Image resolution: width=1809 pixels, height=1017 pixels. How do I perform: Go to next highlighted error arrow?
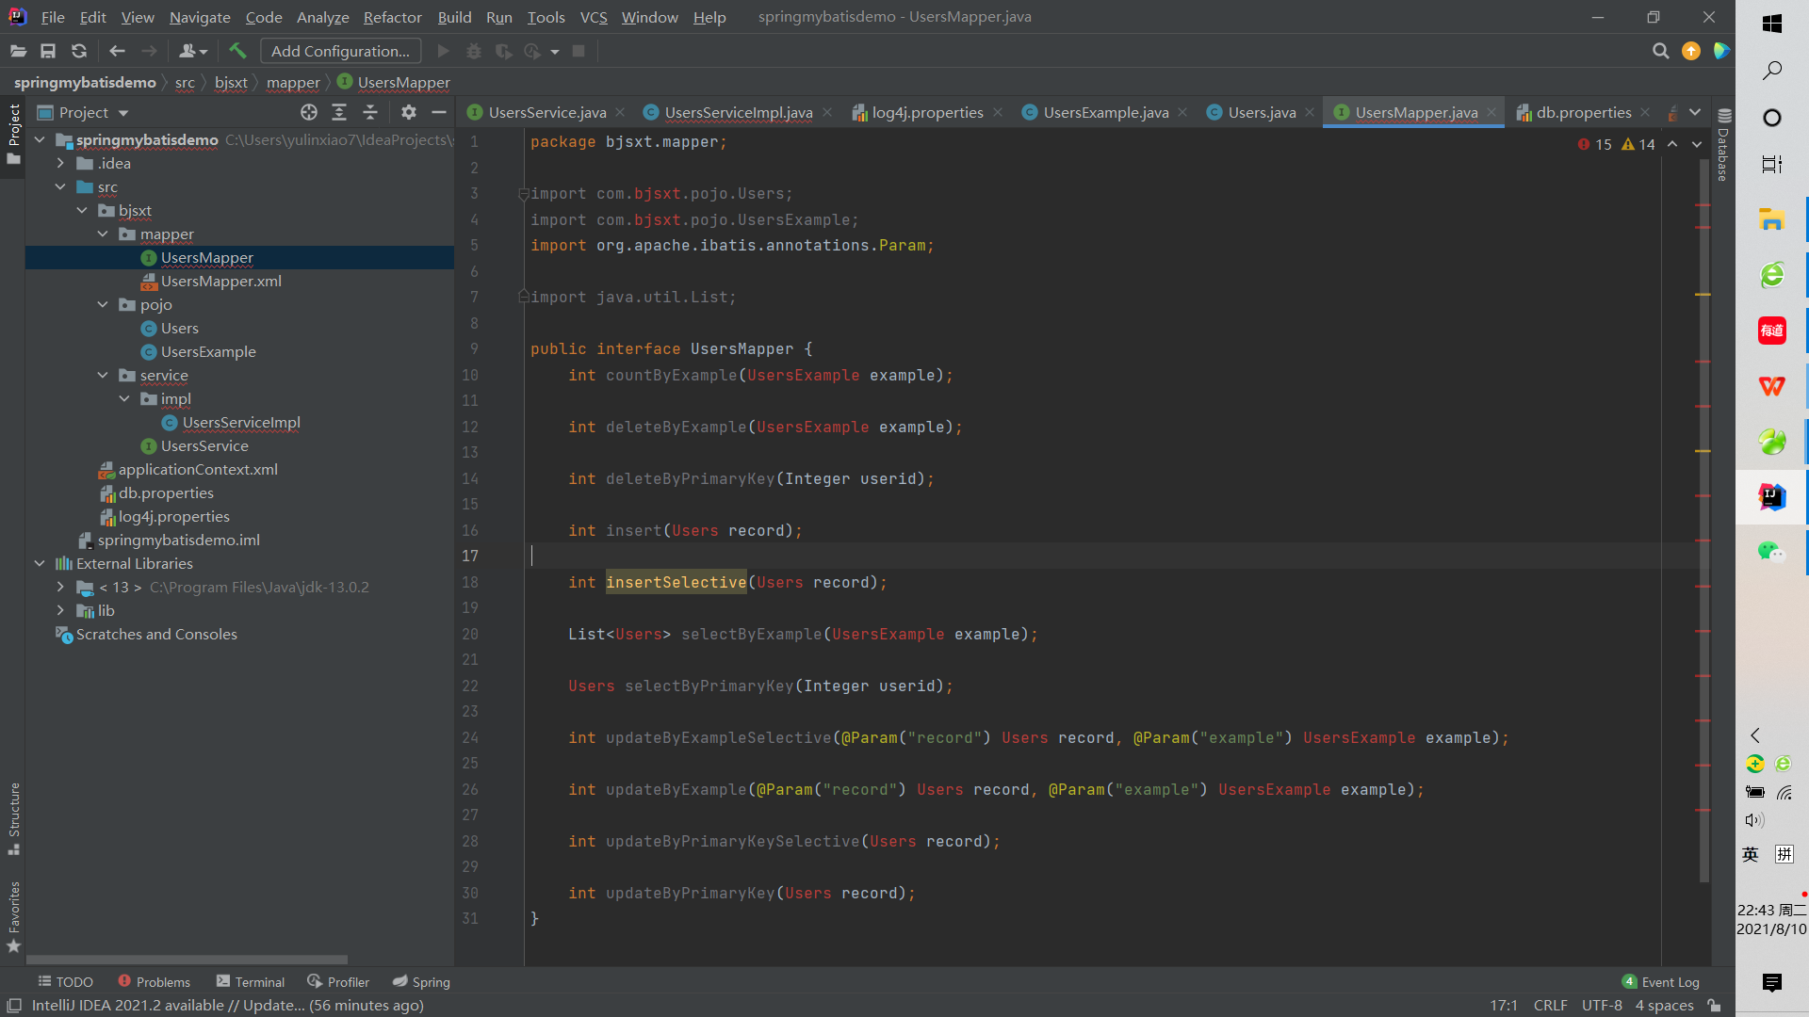pyautogui.click(x=1697, y=144)
